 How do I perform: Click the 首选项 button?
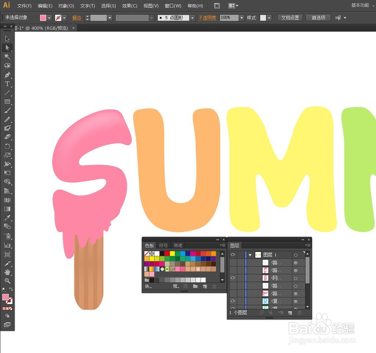318,18
